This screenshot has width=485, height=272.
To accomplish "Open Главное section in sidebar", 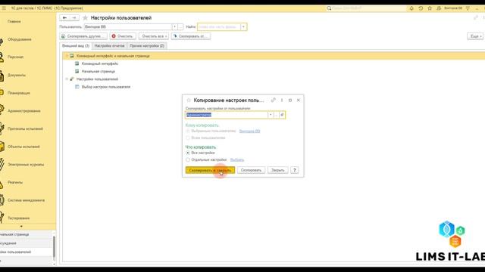I will pyautogui.click(x=14, y=22).
